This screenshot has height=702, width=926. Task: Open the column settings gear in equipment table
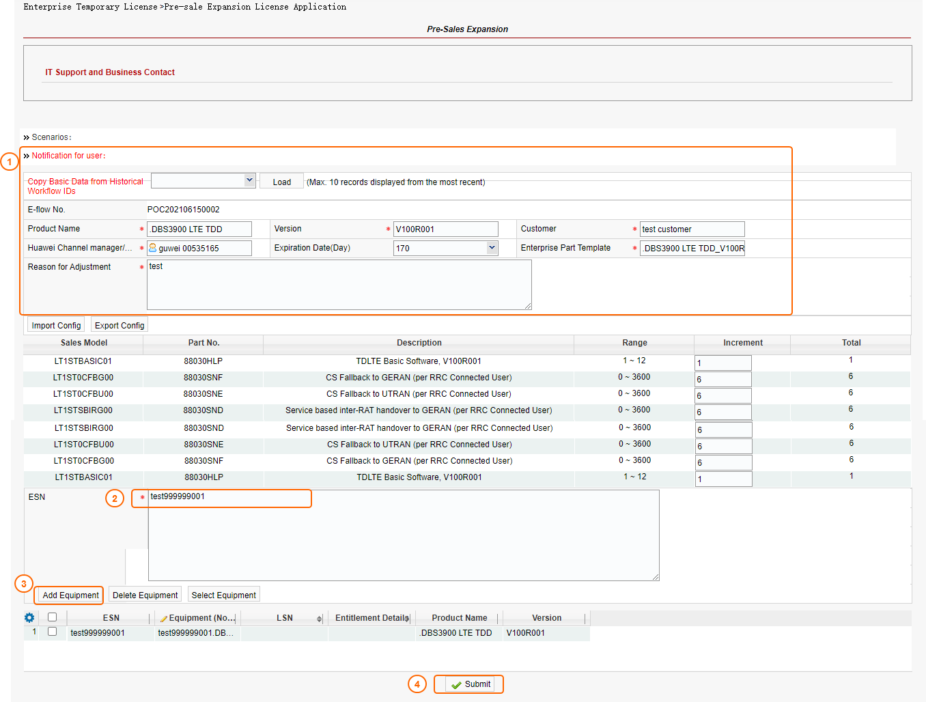[x=29, y=617]
